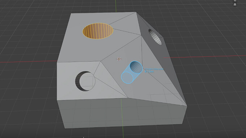This screenshot has width=246, height=138.
Task: Click the red X axis line at left
Action: 28,61
